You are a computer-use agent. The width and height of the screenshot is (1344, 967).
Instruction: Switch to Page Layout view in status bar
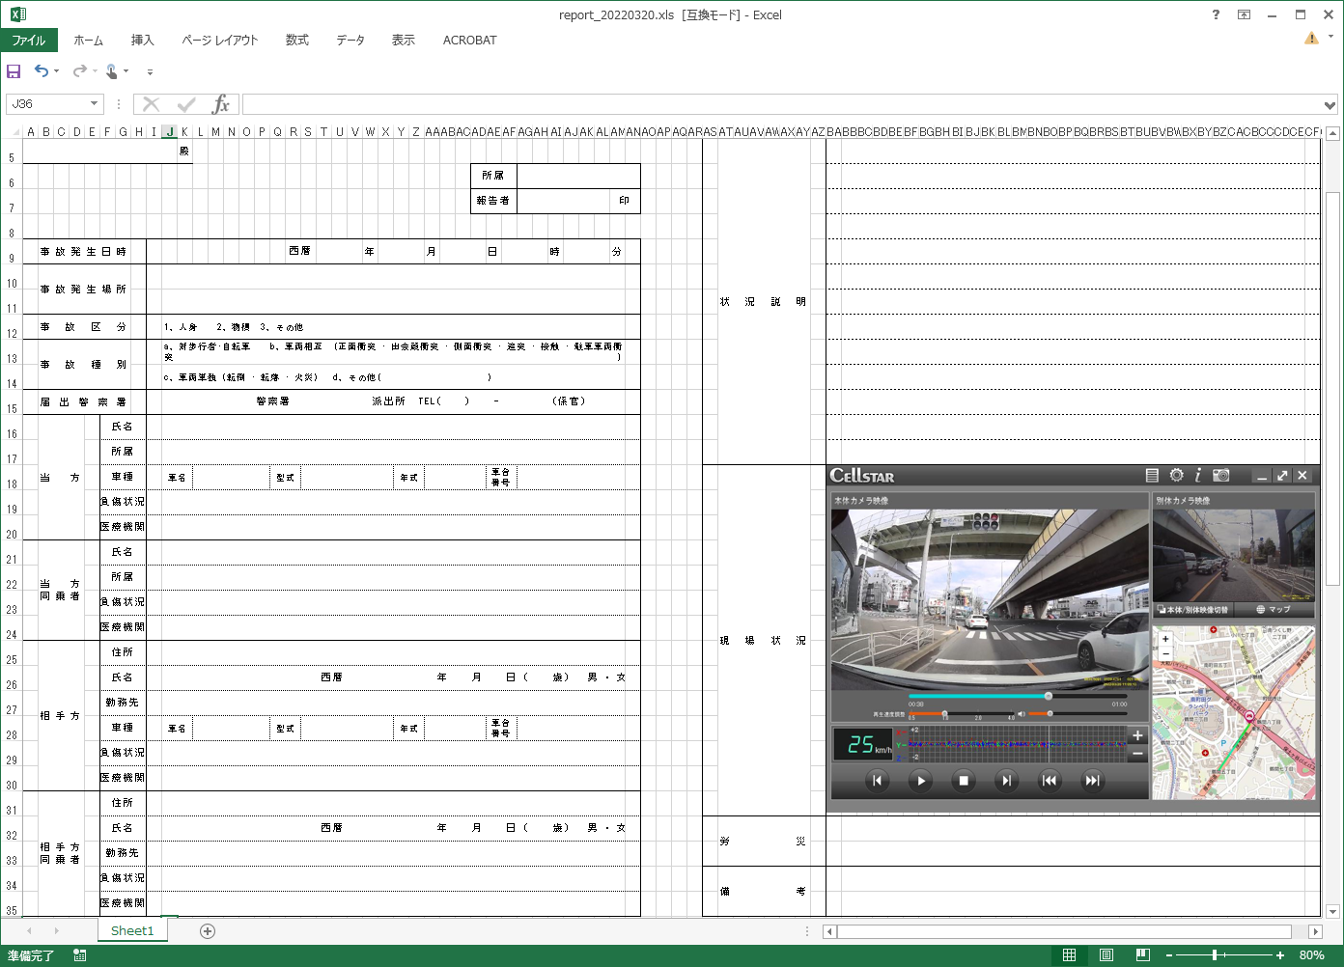tap(1106, 955)
